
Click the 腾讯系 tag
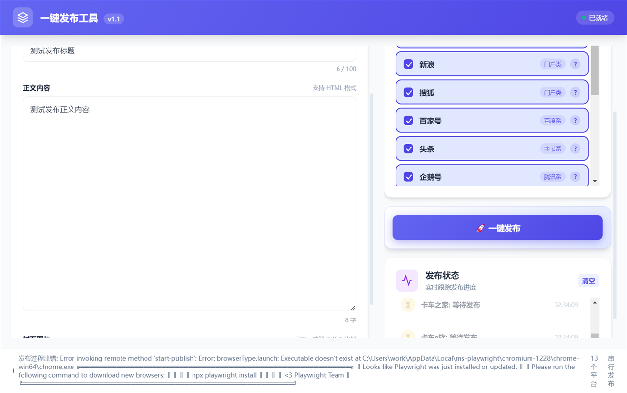pyautogui.click(x=553, y=177)
